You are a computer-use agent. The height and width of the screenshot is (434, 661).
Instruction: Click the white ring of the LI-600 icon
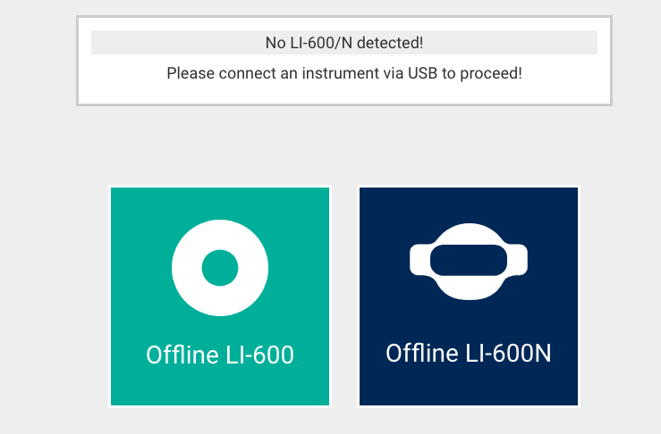(188, 268)
